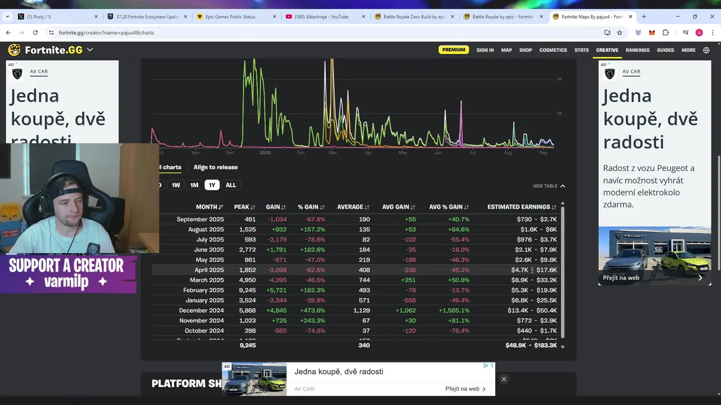
Task: Click the Fortnite.GG logo icon
Action: [15, 50]
